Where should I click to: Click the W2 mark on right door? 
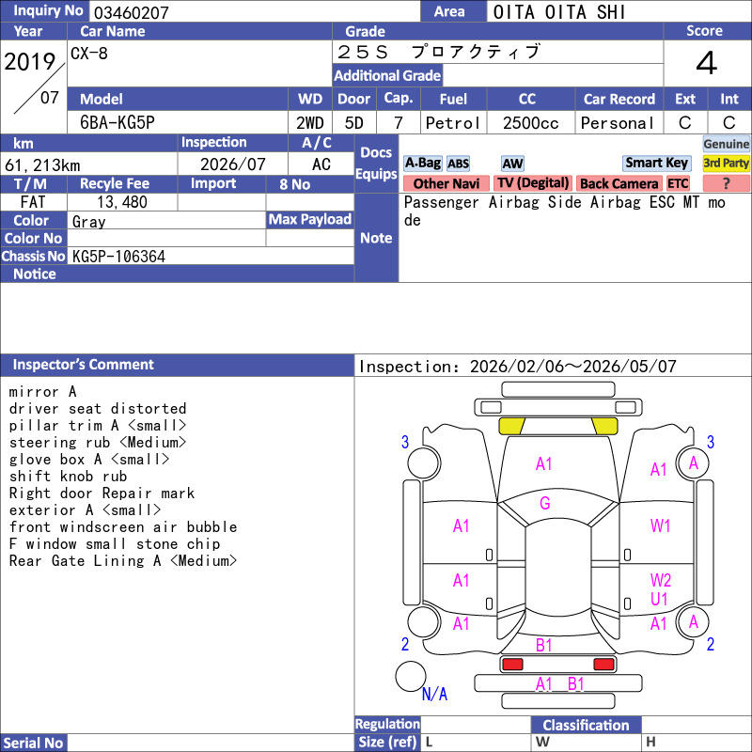point(660,580)
